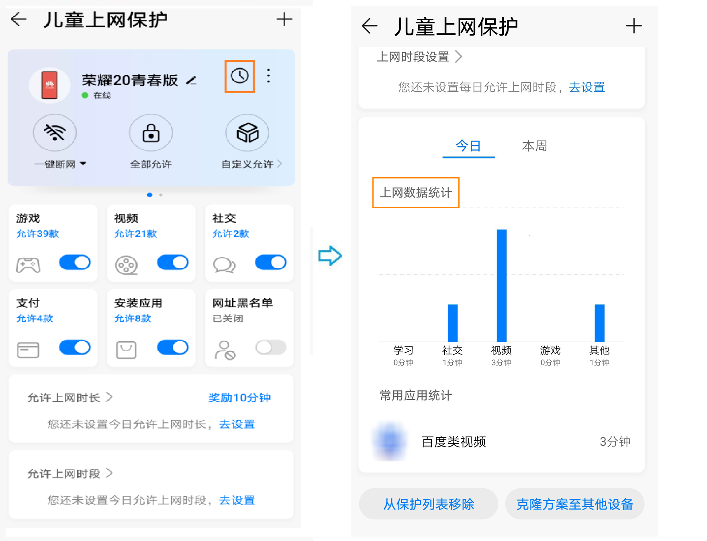Viewport: 707px width, 541px height.
Task: Expand 上网时段设置 in right panel
Action: (x=419, y=57)
